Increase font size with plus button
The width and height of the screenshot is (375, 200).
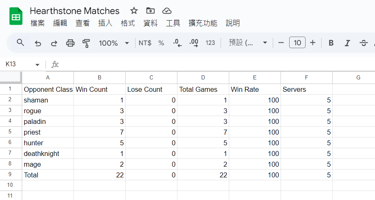tap(313, 43)
